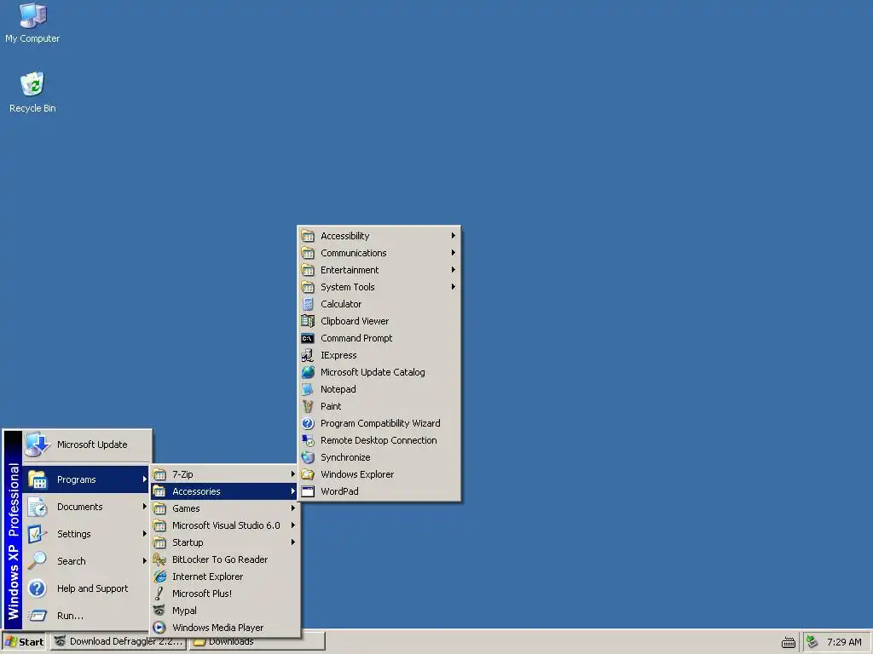Screen dimensions: 873x654
Task: Expand the System Tools submenu arrow
Action: (x=454, y=287)
